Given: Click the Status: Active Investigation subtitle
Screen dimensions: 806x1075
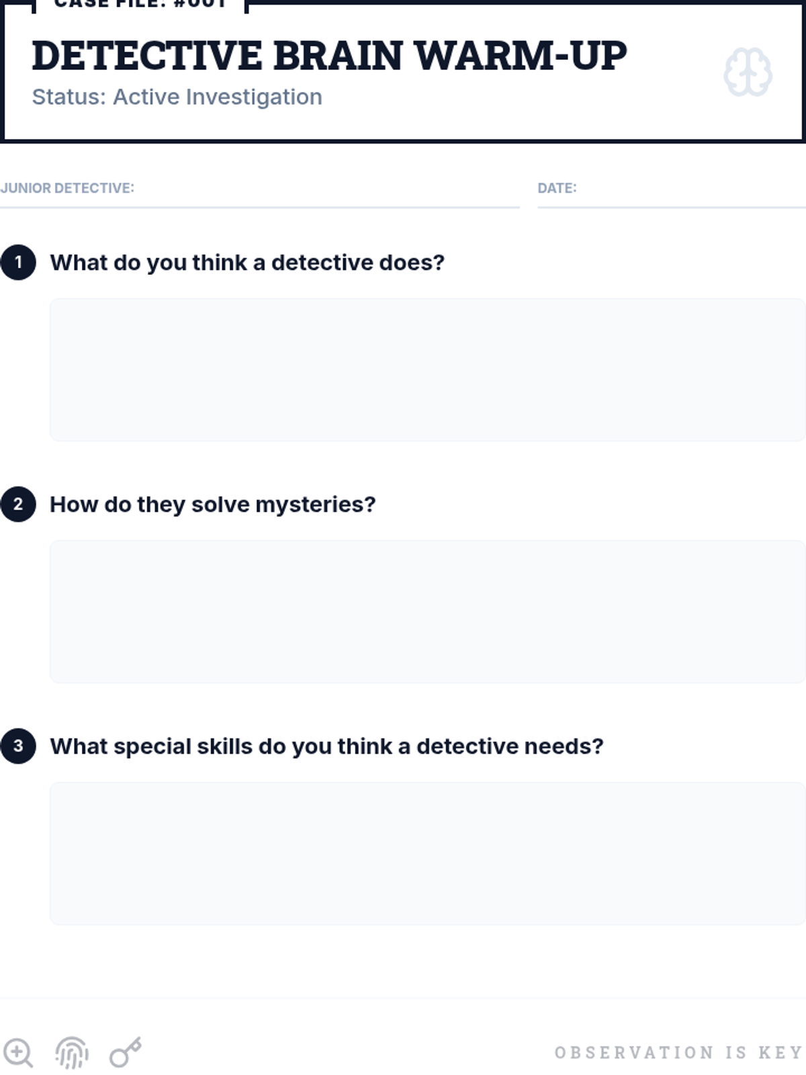Looking at the screenshot, I should (177, 97).
